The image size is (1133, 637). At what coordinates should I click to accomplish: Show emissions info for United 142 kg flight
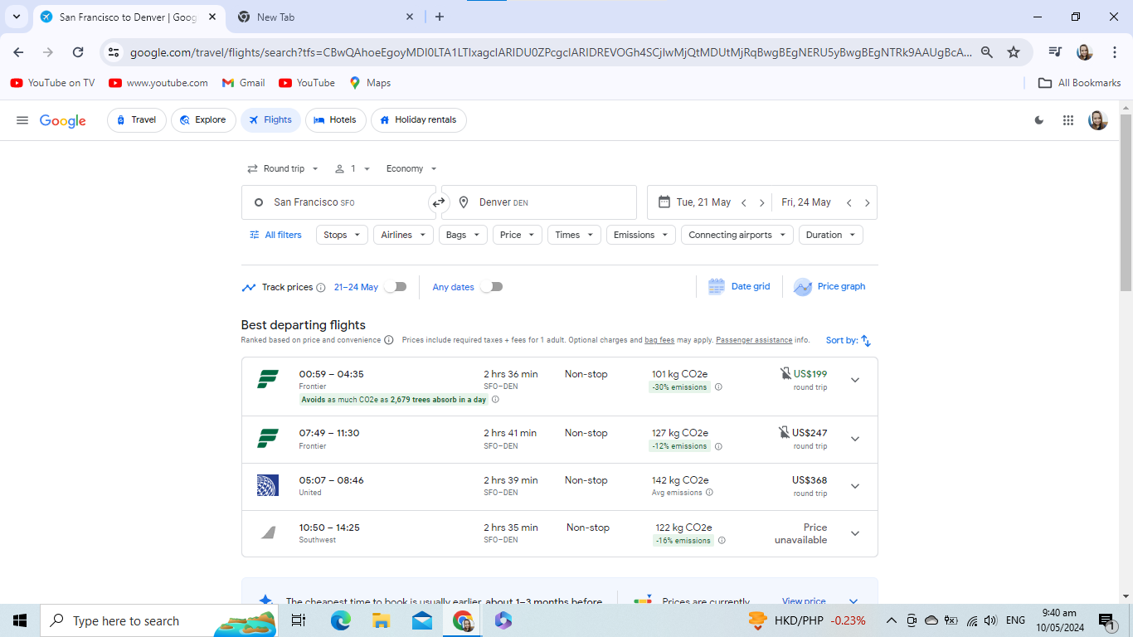click(x=709, y=493)
